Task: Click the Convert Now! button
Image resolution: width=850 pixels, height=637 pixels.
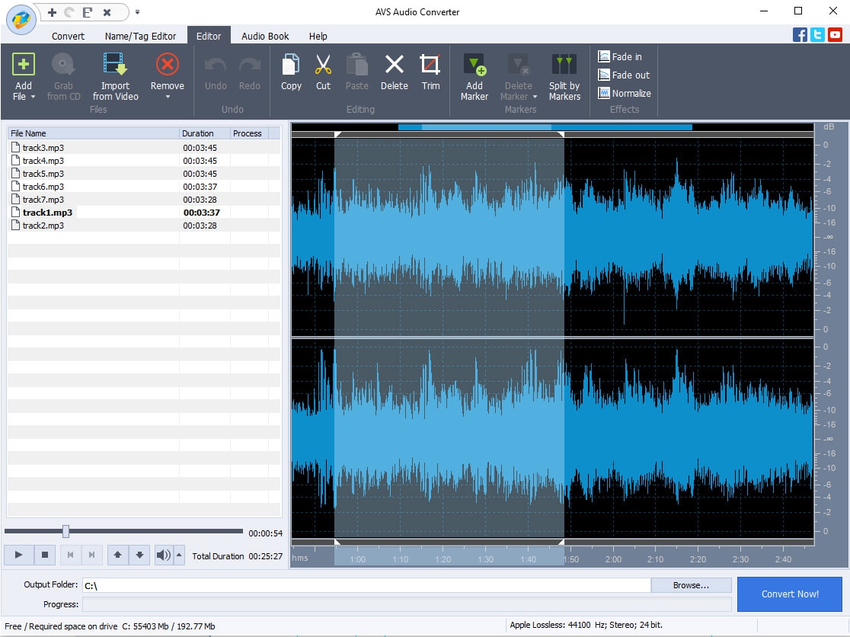Action: click(x=790, y=594)
